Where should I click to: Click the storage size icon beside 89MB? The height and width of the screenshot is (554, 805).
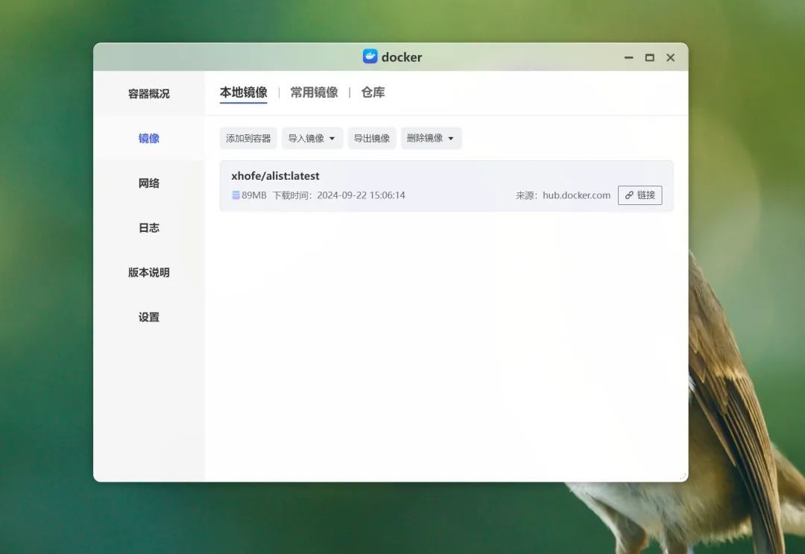[236, 195]
